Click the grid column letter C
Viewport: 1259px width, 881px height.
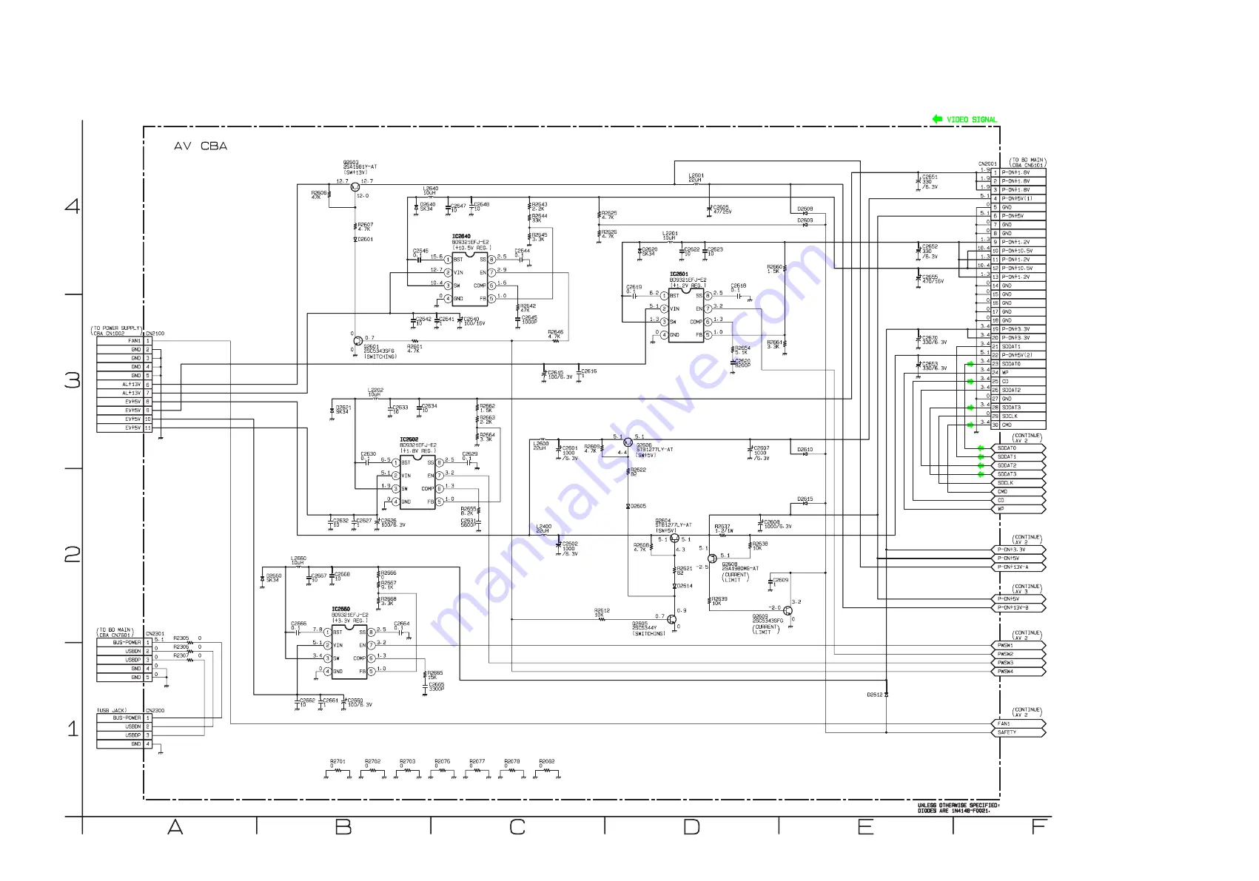click(x=517, y=827)
